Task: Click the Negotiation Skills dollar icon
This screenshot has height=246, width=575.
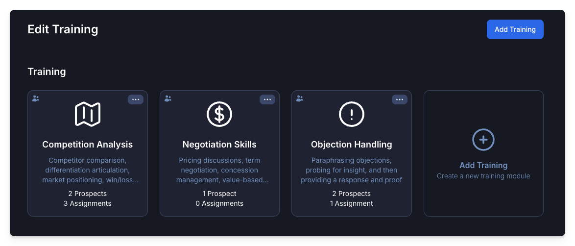Action: [x=219, y=114]
